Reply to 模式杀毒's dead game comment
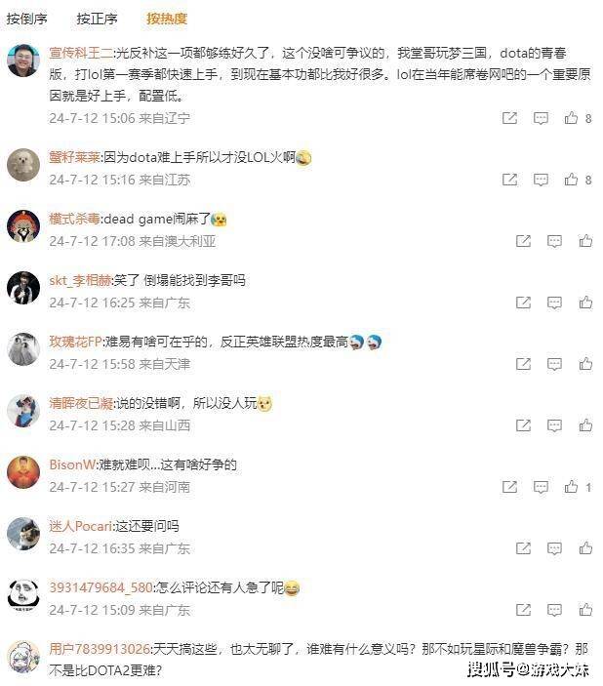Image resolution: width=603 pixels, height=686 pixels. (x=554, y=241)
